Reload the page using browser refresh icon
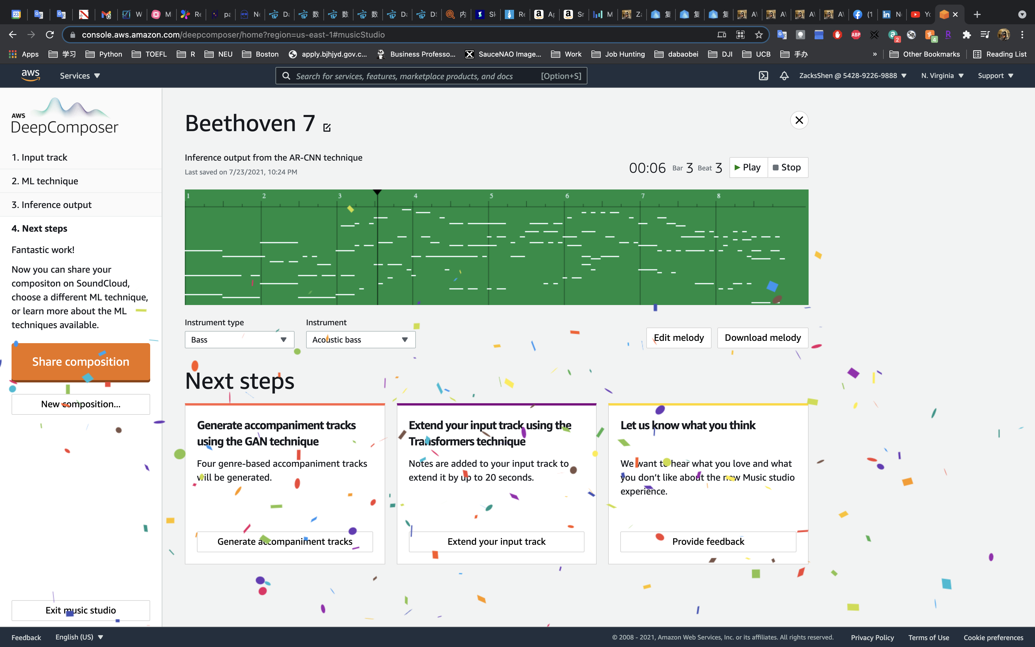 (50, 35)
